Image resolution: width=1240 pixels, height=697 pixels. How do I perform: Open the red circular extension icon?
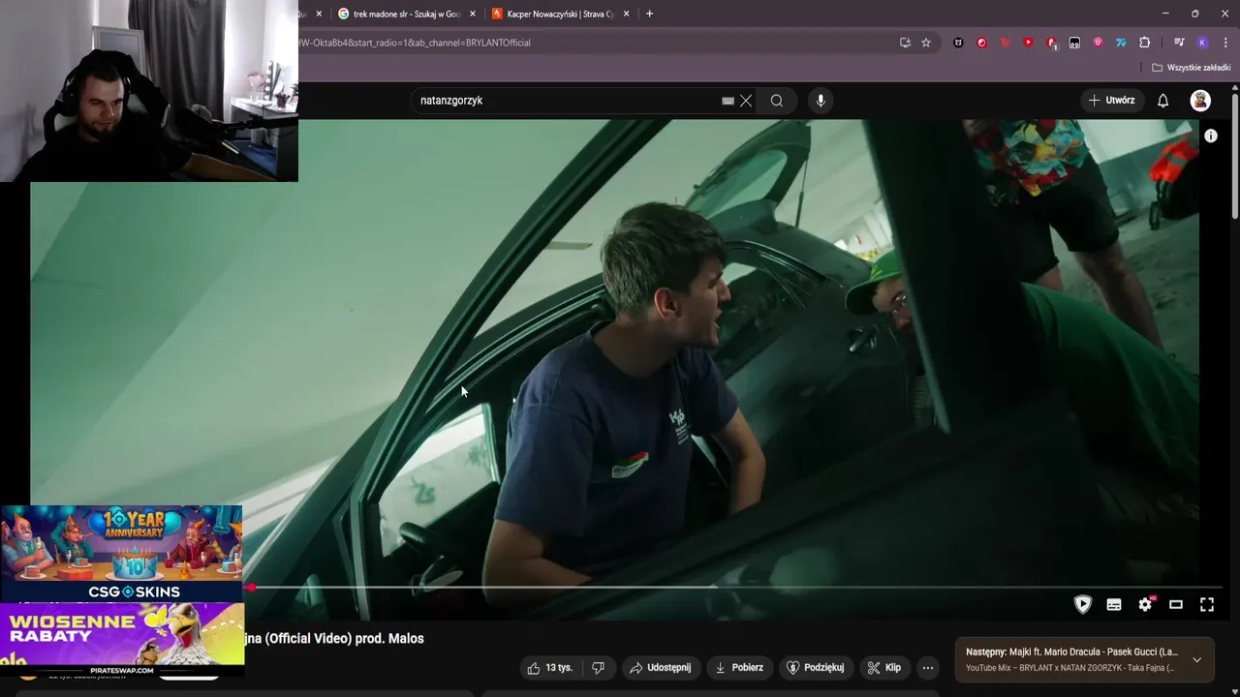[981, 43]
